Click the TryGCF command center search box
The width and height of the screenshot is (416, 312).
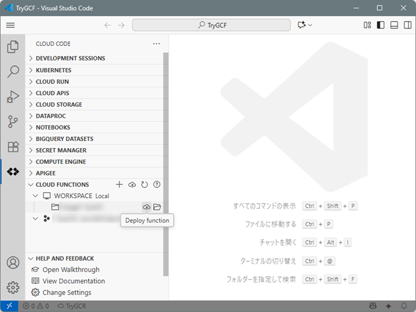coord(211,25)
